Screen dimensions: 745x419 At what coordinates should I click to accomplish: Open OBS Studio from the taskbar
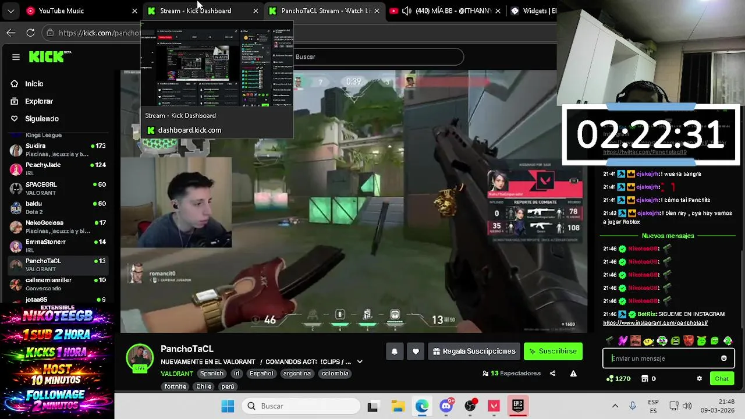(470, 406)
